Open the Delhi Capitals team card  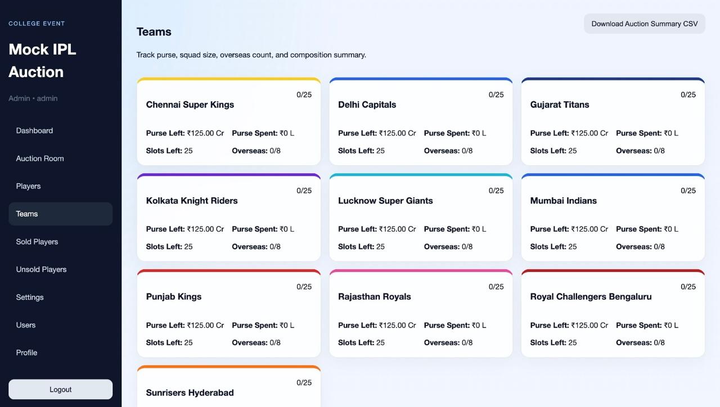click(x=421, y=121)
